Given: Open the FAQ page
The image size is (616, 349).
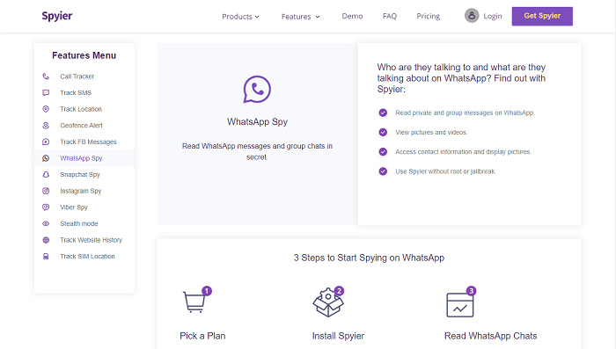Looking at the screenshot, I should (x=390, y=16).
